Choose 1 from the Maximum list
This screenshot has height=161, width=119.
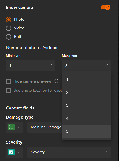[x=87, y=80]
